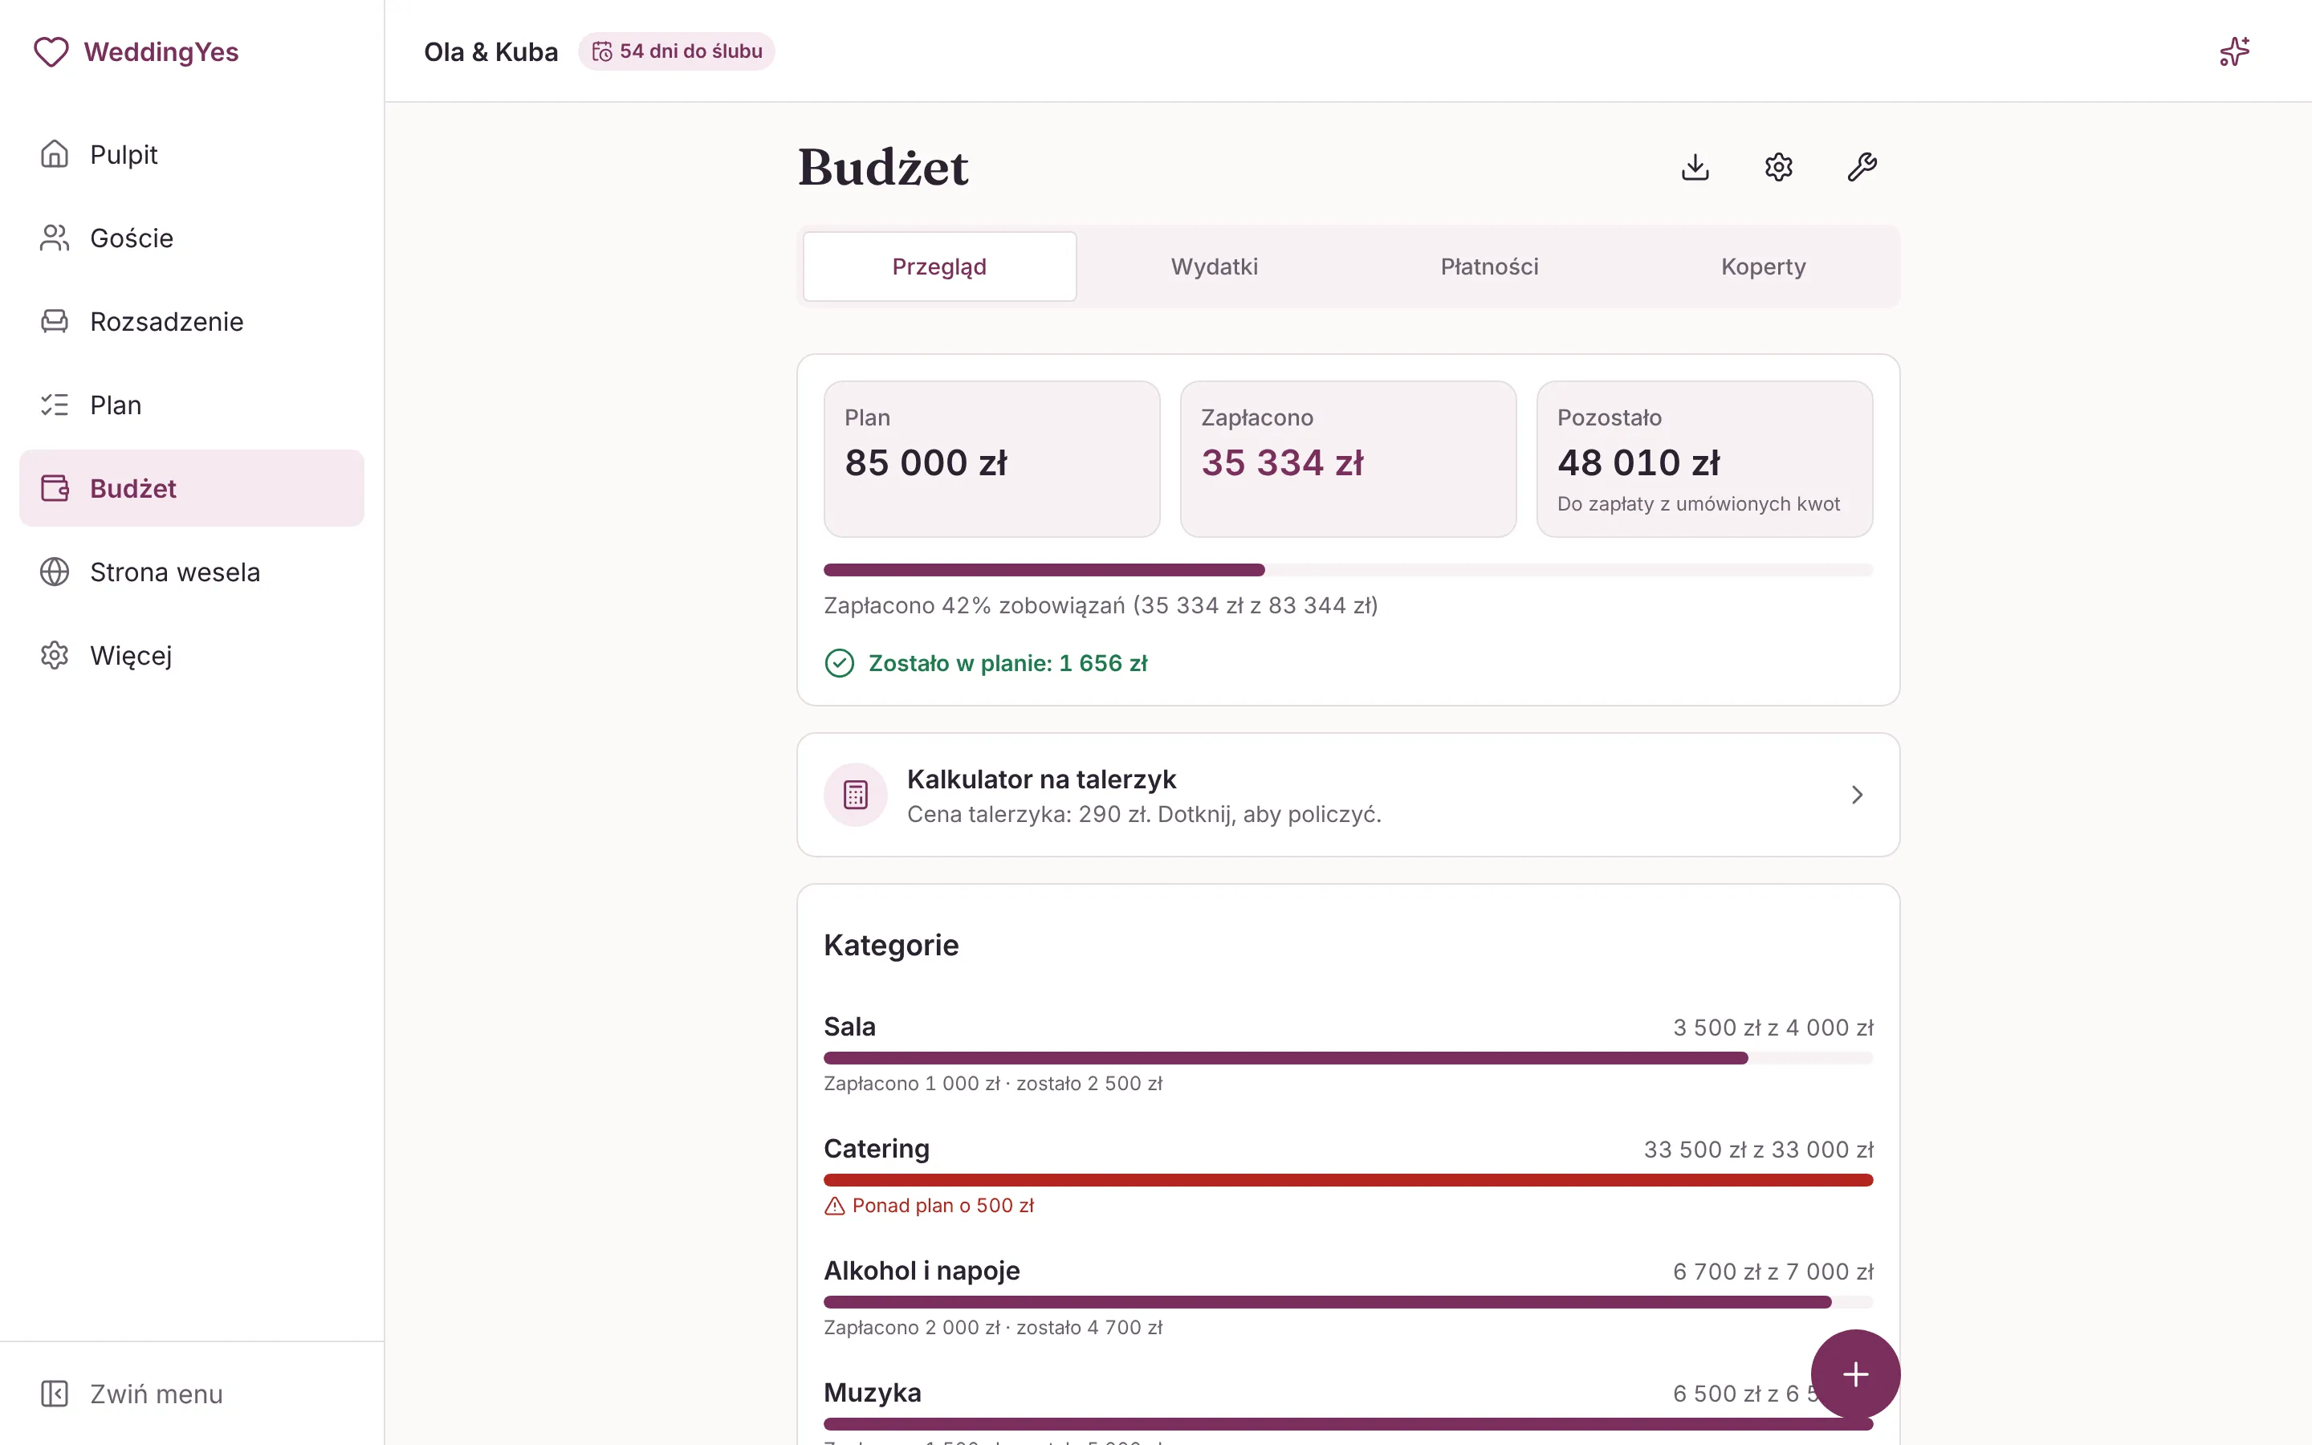Click Zapłacono 2 000 zł · zostało 4 700 zł
This screenshot has height=1445, width=2312.
point(992,1328)
